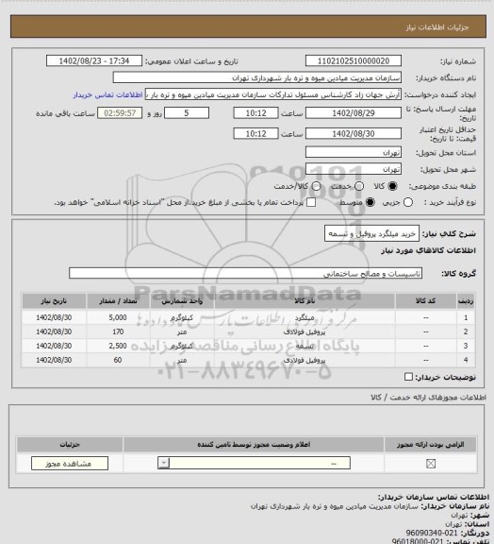494x544 pixels.
Task: Click the شماره نیاز number field
Action: tap(354, 61)
